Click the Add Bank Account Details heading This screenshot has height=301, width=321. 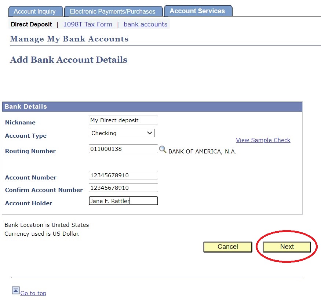pos(69,60)
